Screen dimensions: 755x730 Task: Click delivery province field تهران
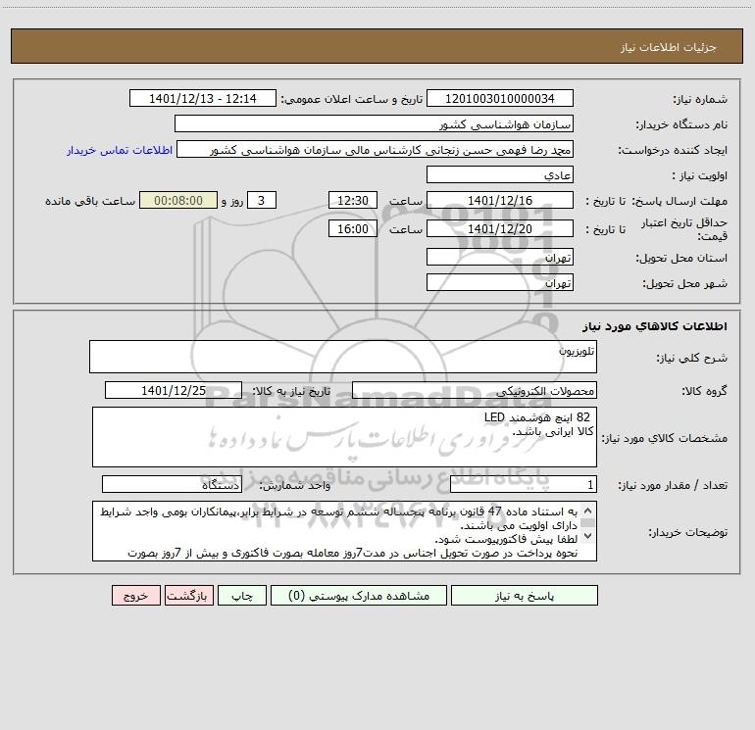(x=500, y=257)
